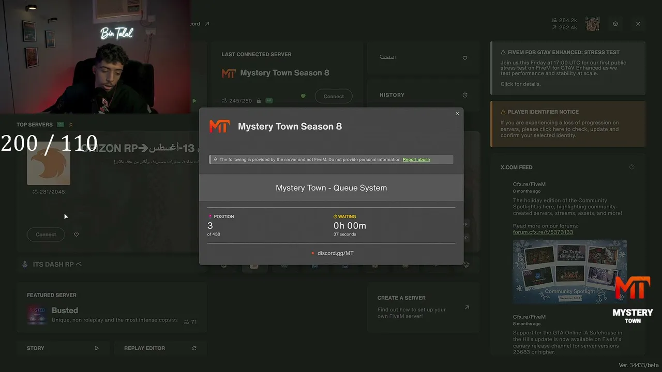Close the FiveM launcher window
Screen dimensions: 662x372
pyautogui.click(x=638, y=24)
